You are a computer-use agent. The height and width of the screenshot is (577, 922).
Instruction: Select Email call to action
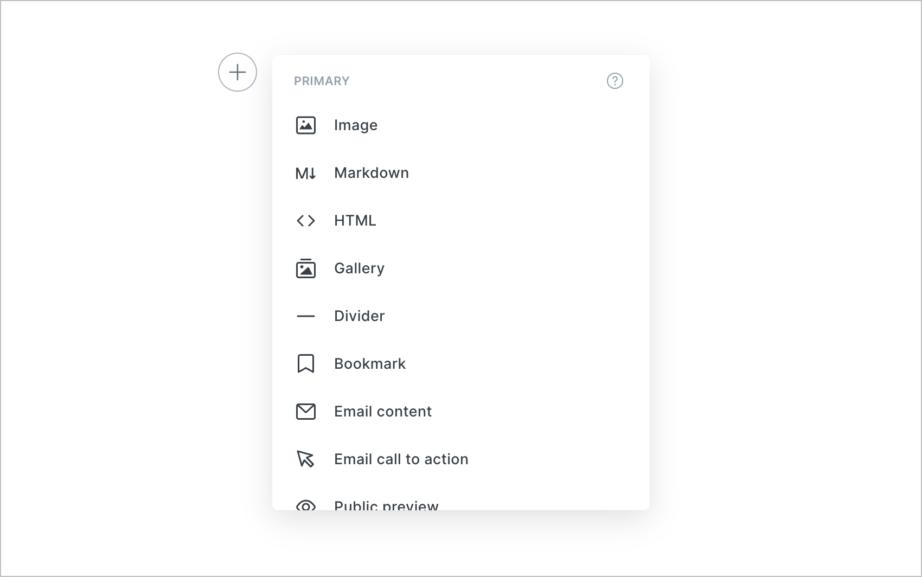point(401,459)
